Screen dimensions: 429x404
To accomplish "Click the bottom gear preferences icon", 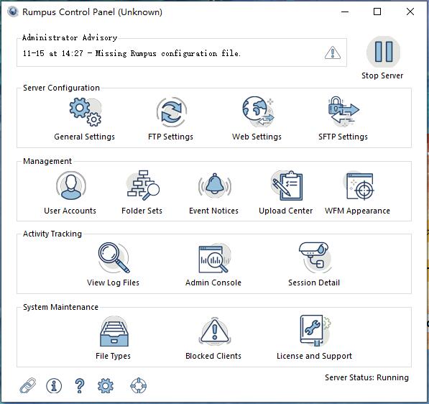I will click(x=106, y=386).
